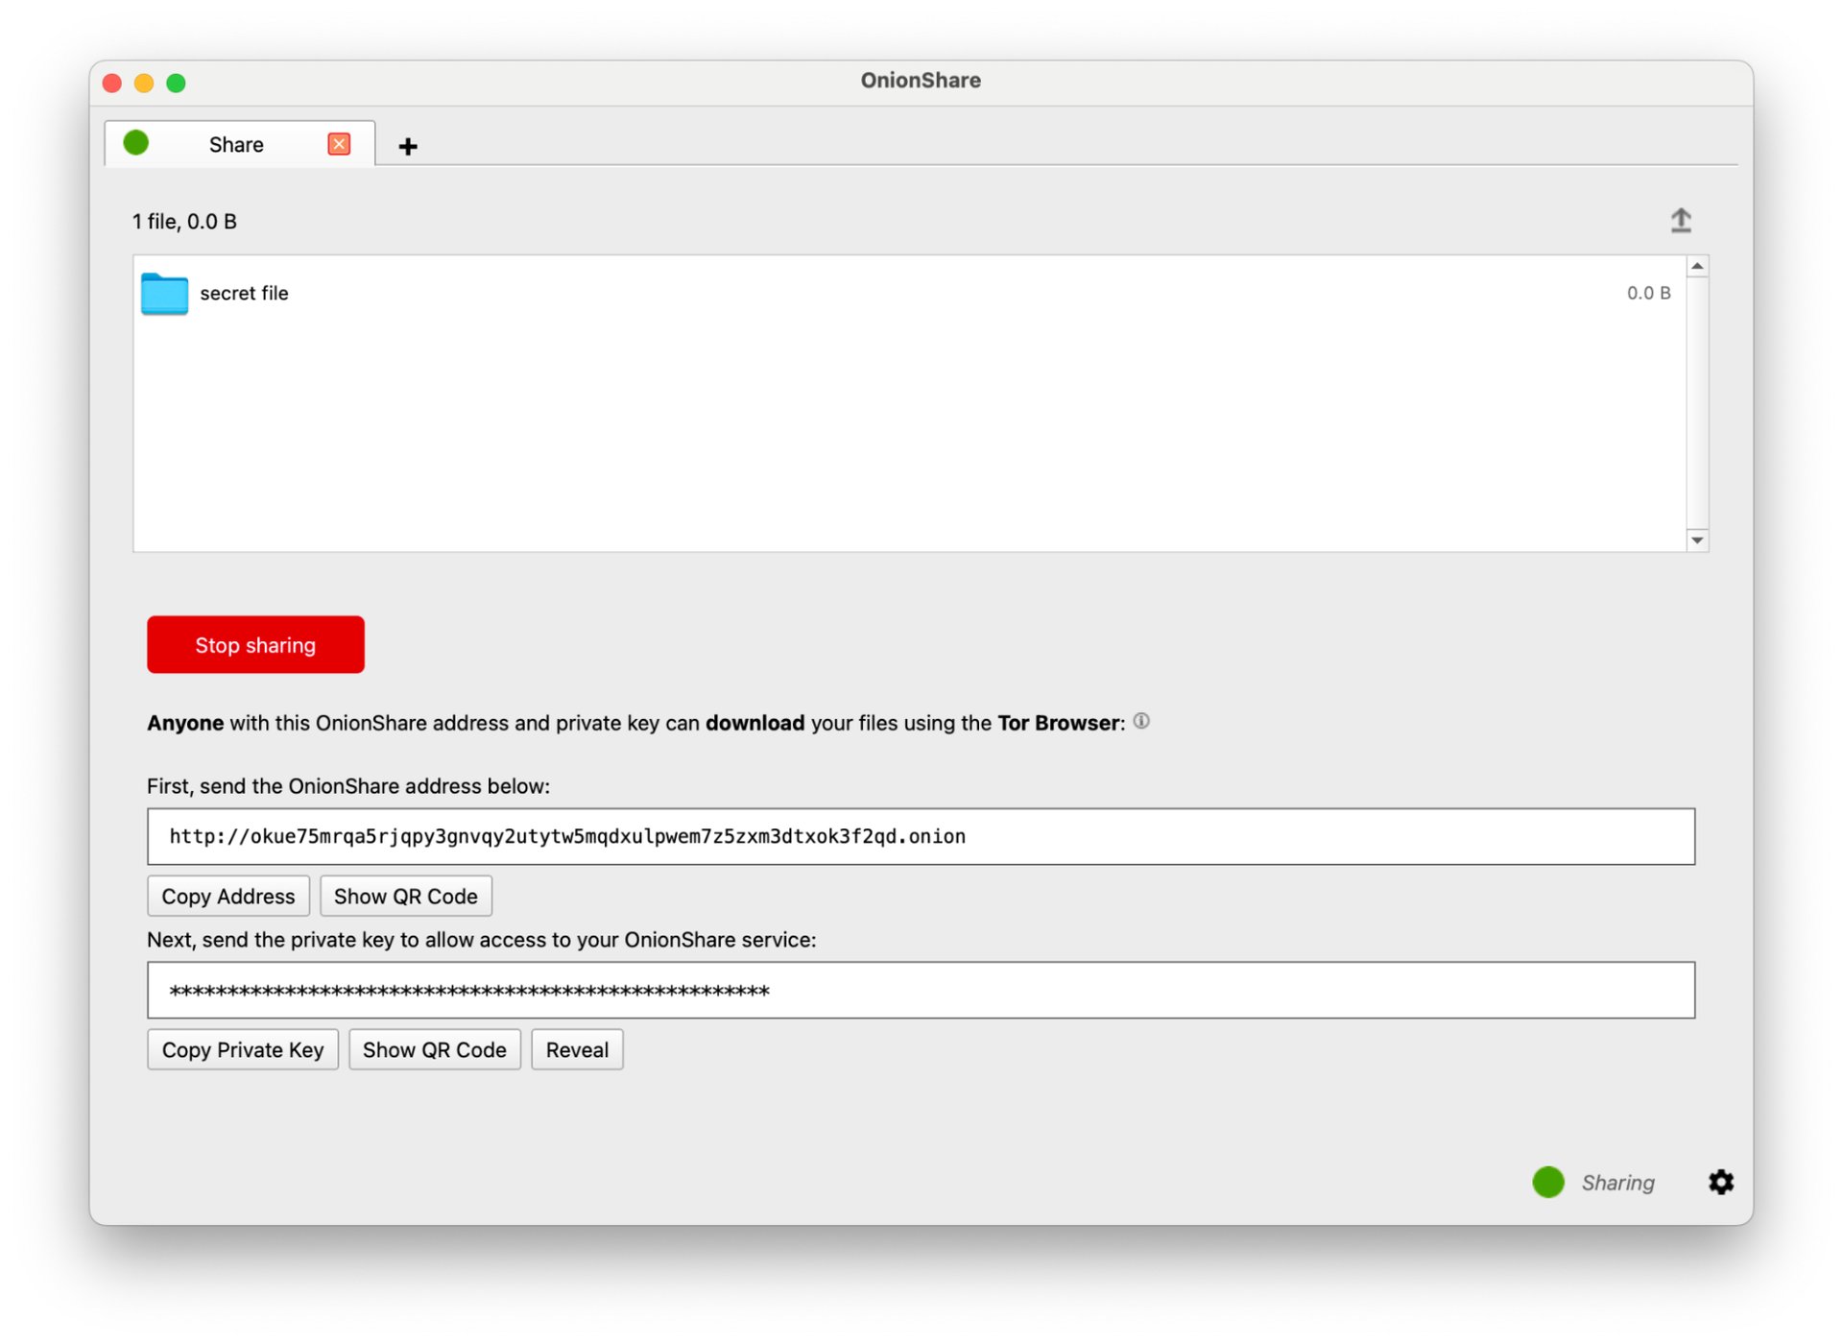Reveal the hidden private key
Screen dimensions: 1843x1344
tap(577, 1049)
